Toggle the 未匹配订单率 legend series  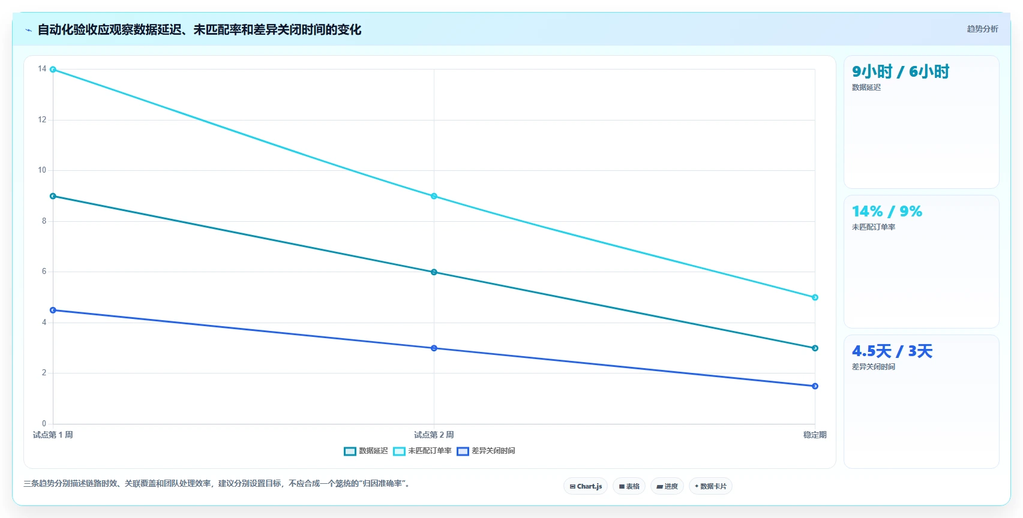(422, 451)
